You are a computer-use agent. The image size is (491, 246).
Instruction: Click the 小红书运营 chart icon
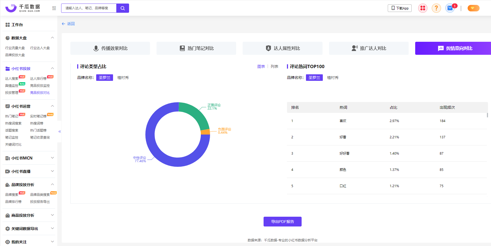(8, 106)
